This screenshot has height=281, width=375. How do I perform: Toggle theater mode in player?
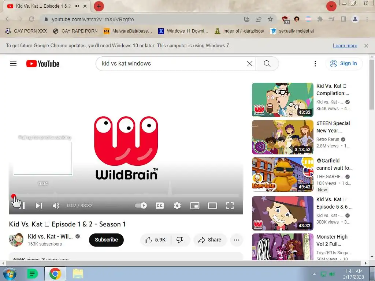[x=212, y=206]
